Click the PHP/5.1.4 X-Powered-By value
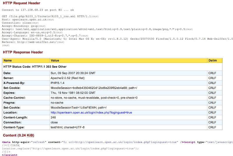 coord(58,83)
